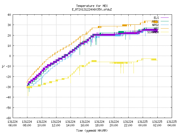Click the x-axis tick label 131224 08:00
This screenshot has width=177, height=133.
tap(27, 124)
